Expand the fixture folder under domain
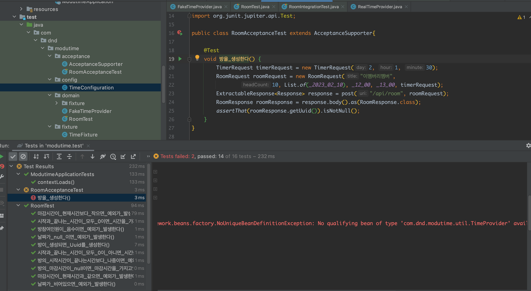This screenshot has width=531, height=291. 57,103
